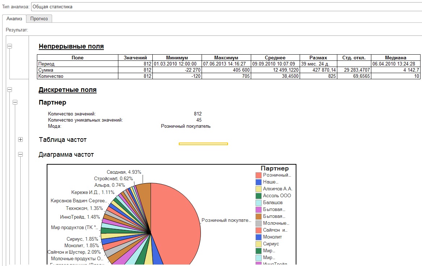Image resolution: width=422 pixels, height=266 pixels.
Task: Click the Количество значений label
Action: tap(72, 114)
